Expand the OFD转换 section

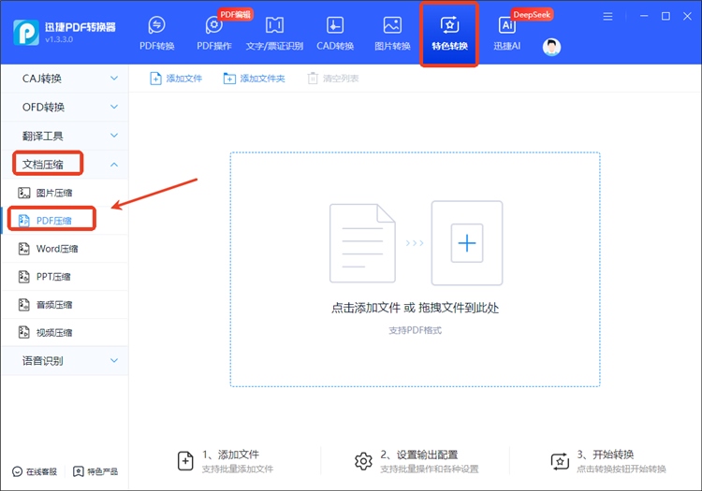65,107
